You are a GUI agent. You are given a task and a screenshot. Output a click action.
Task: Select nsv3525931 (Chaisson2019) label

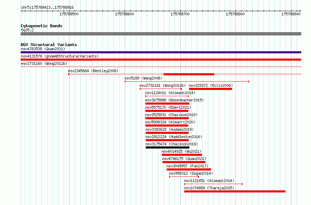pos(171,115)
